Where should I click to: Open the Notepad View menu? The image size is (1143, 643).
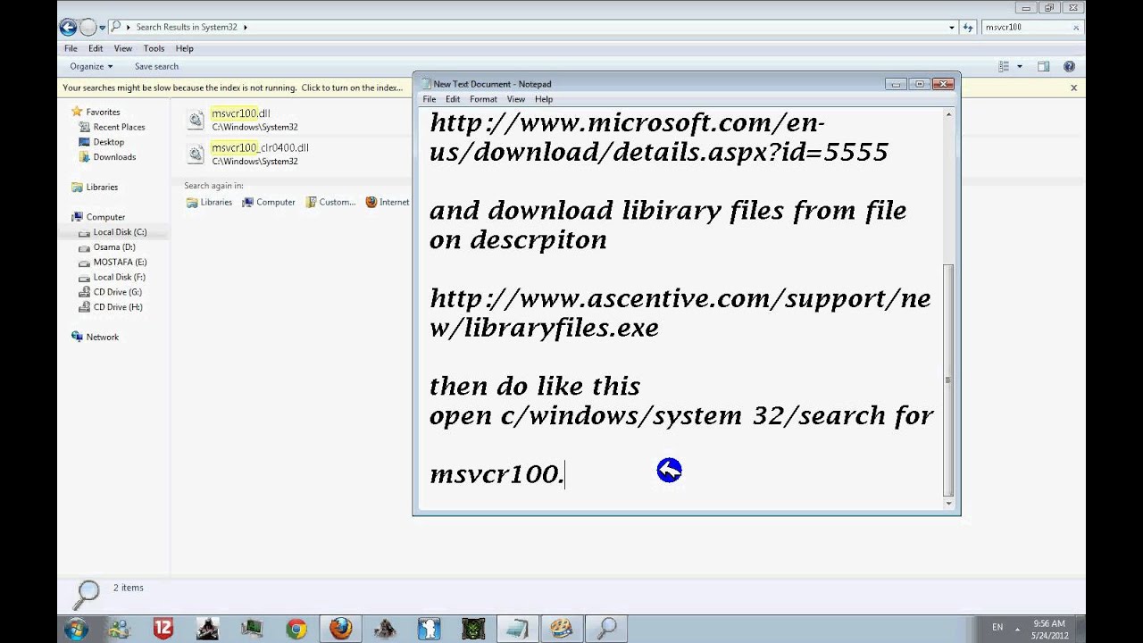pyautogui.click(x=516, y=99)
